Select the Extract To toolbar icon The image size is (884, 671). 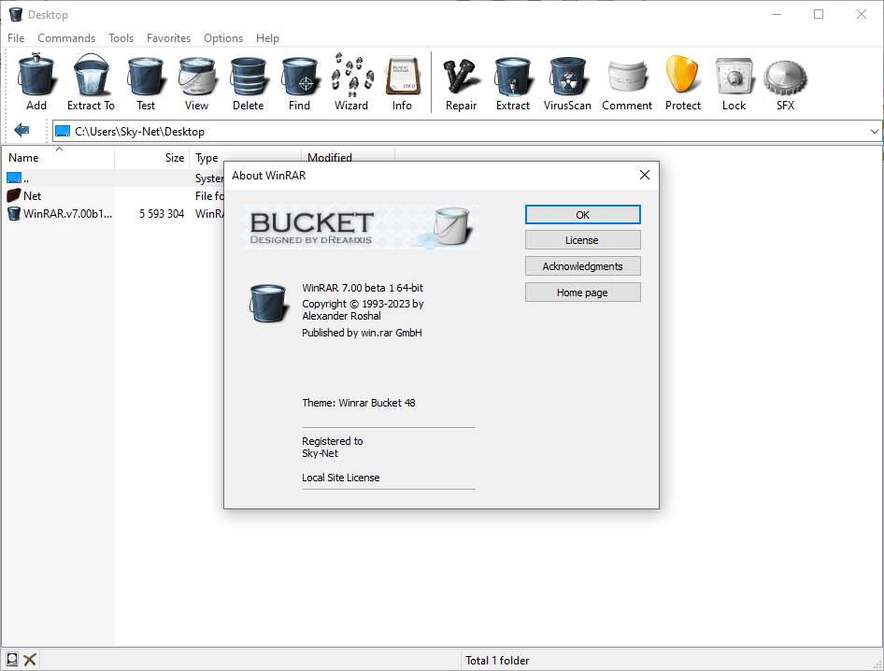pyautogui.click(x=91, y=75)
